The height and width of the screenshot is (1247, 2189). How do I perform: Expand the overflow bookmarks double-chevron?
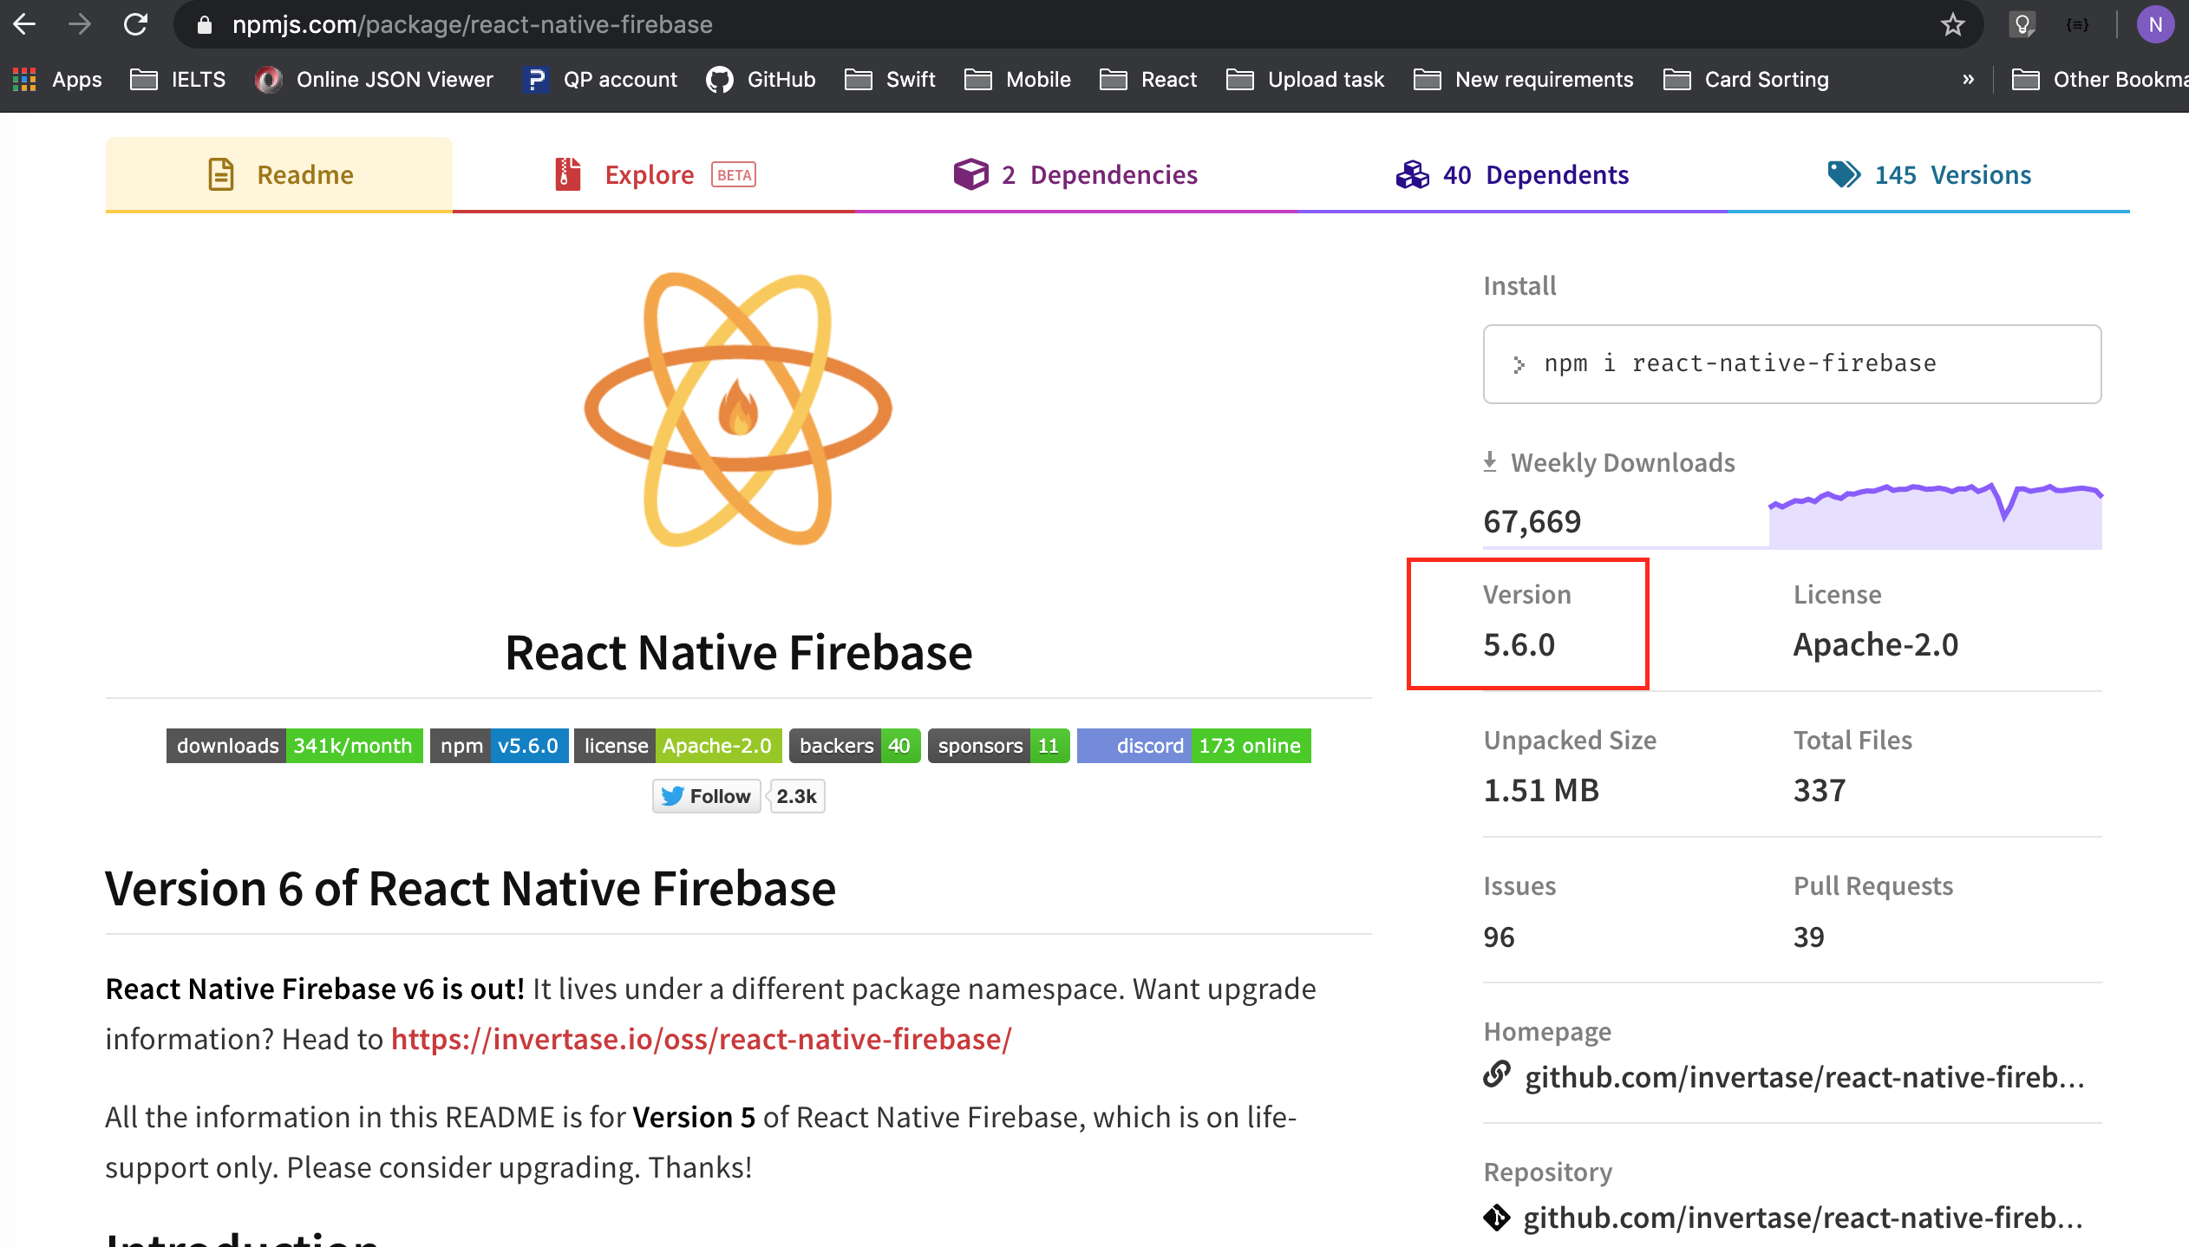pyautogui.click(x=1967, y=79)
